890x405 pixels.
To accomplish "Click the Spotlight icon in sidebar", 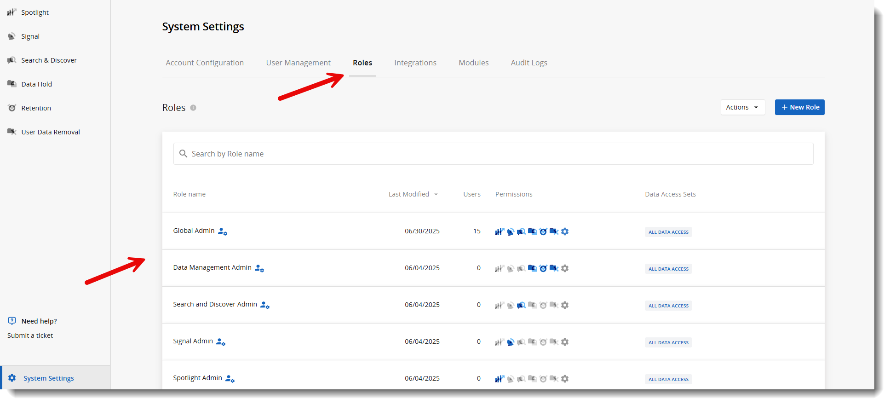I will pos(11,12).
